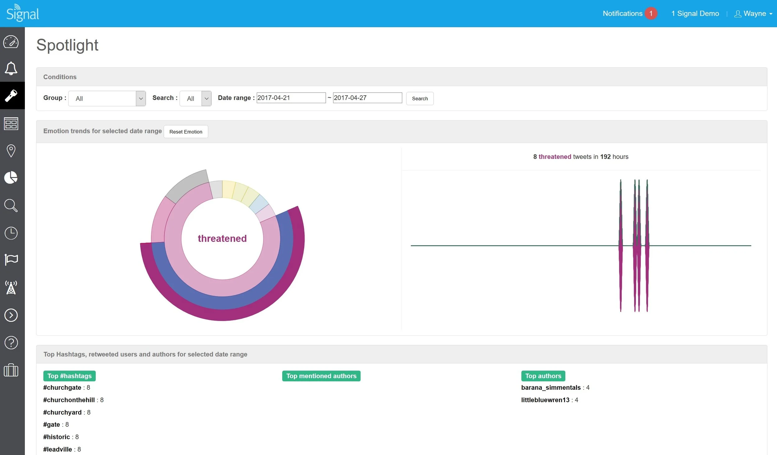Select the pie chart analytics icon in sidebar
The height and width of the screenshot is (455, 777).
point(11,178)
